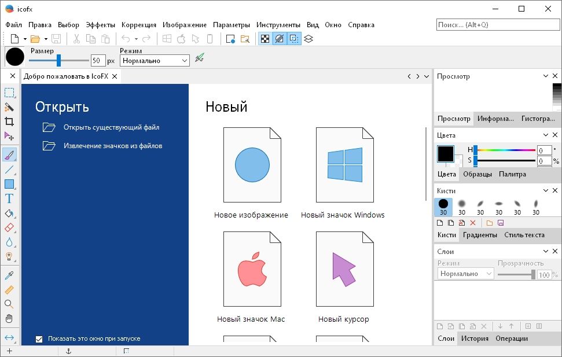The width and height of the screenshot is (562, 357).
Task: Click the layers stack toolbar icon
Action: (x=308, y=39)
